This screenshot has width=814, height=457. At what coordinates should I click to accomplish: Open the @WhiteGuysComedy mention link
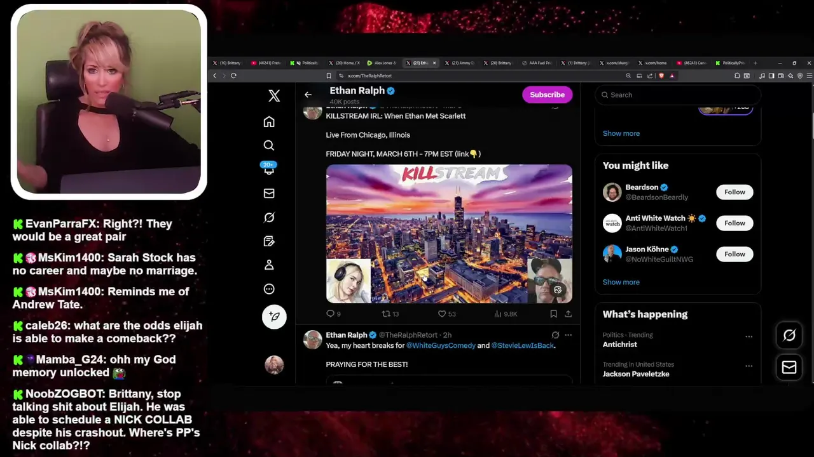tap(441, 345)
